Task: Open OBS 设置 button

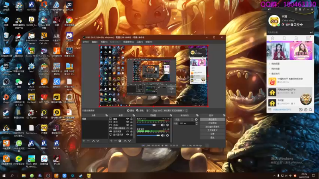Action: 213,134
